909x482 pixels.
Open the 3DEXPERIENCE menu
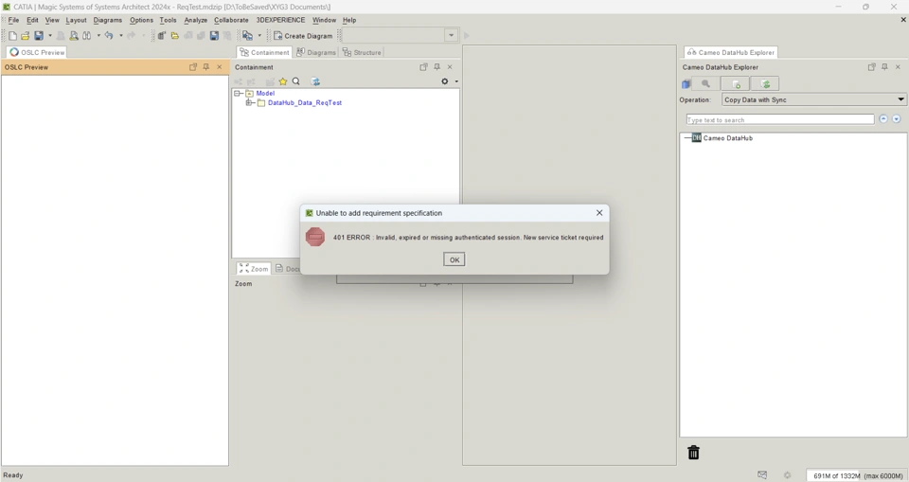click(280, 20)
